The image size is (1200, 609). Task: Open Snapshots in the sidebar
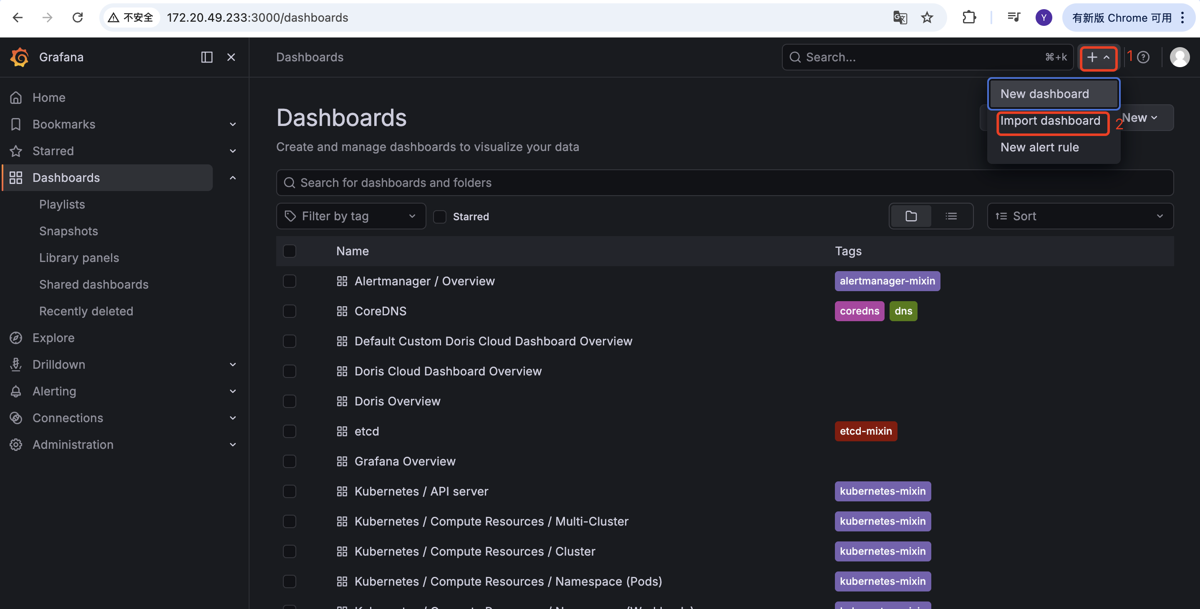coord(68,231)
